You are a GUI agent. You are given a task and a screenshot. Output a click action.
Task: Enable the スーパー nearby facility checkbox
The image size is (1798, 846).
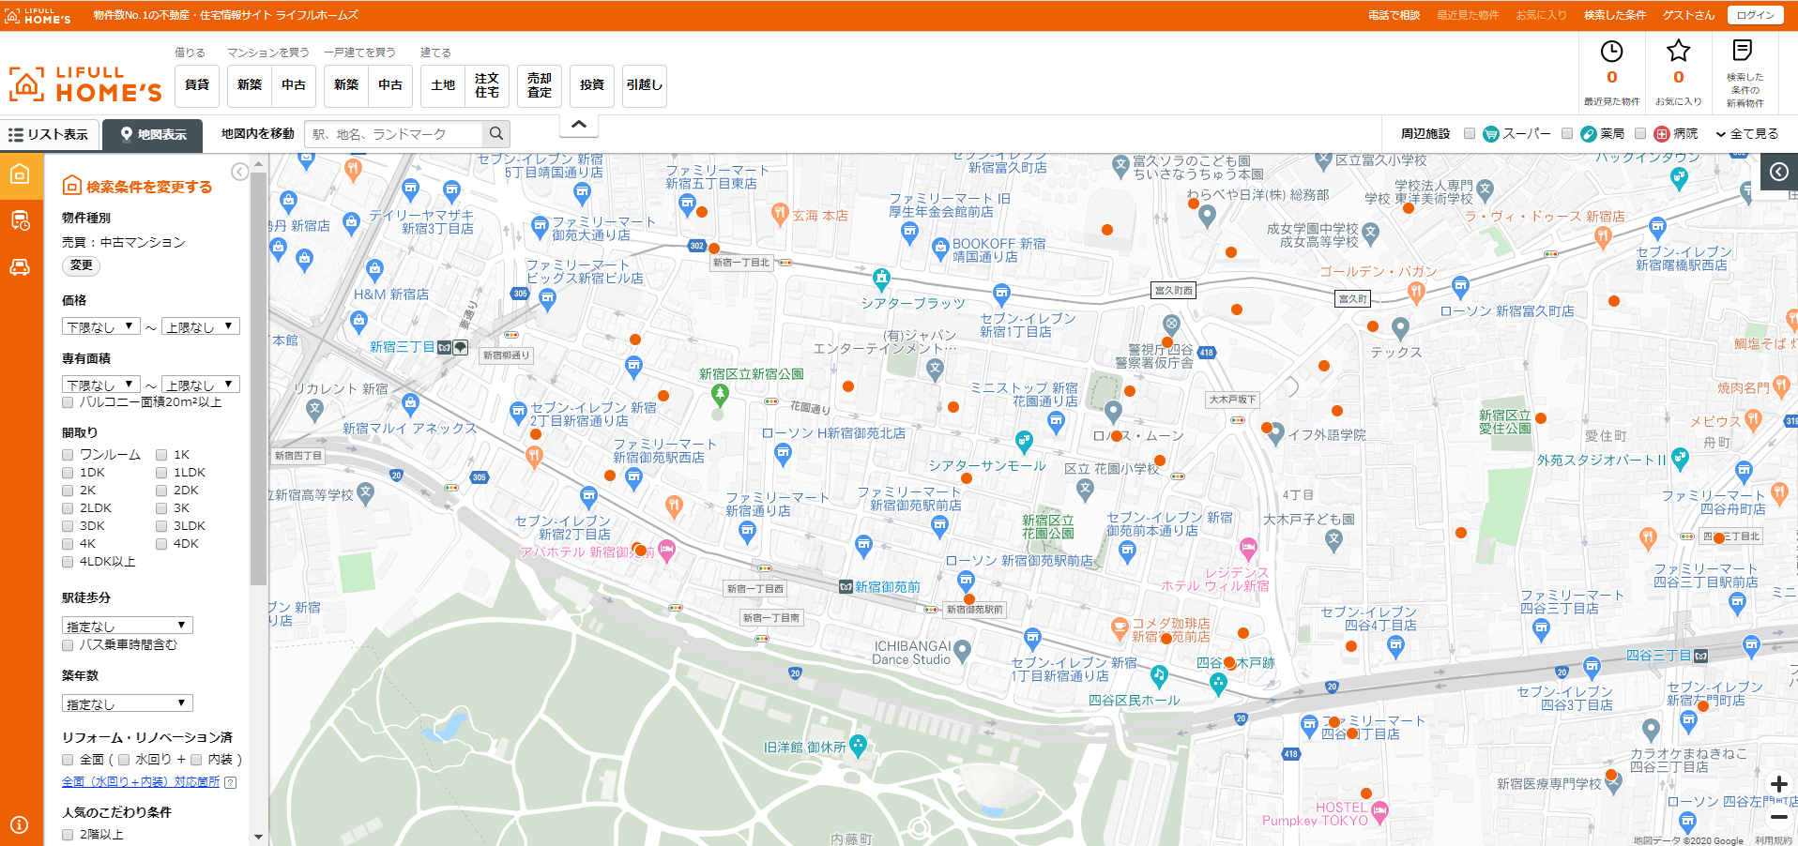pos(1470,134)
